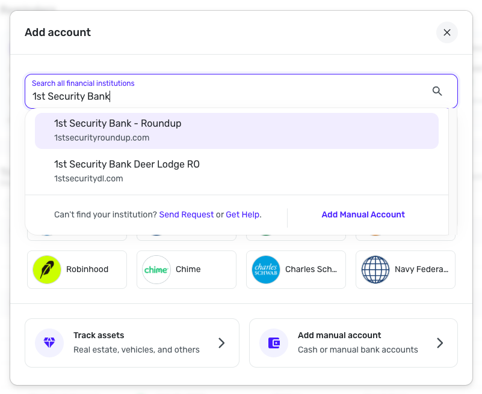This screenshot has width=482, height=394.
Task: Click the Get Help link
Action: click(243, 214)
